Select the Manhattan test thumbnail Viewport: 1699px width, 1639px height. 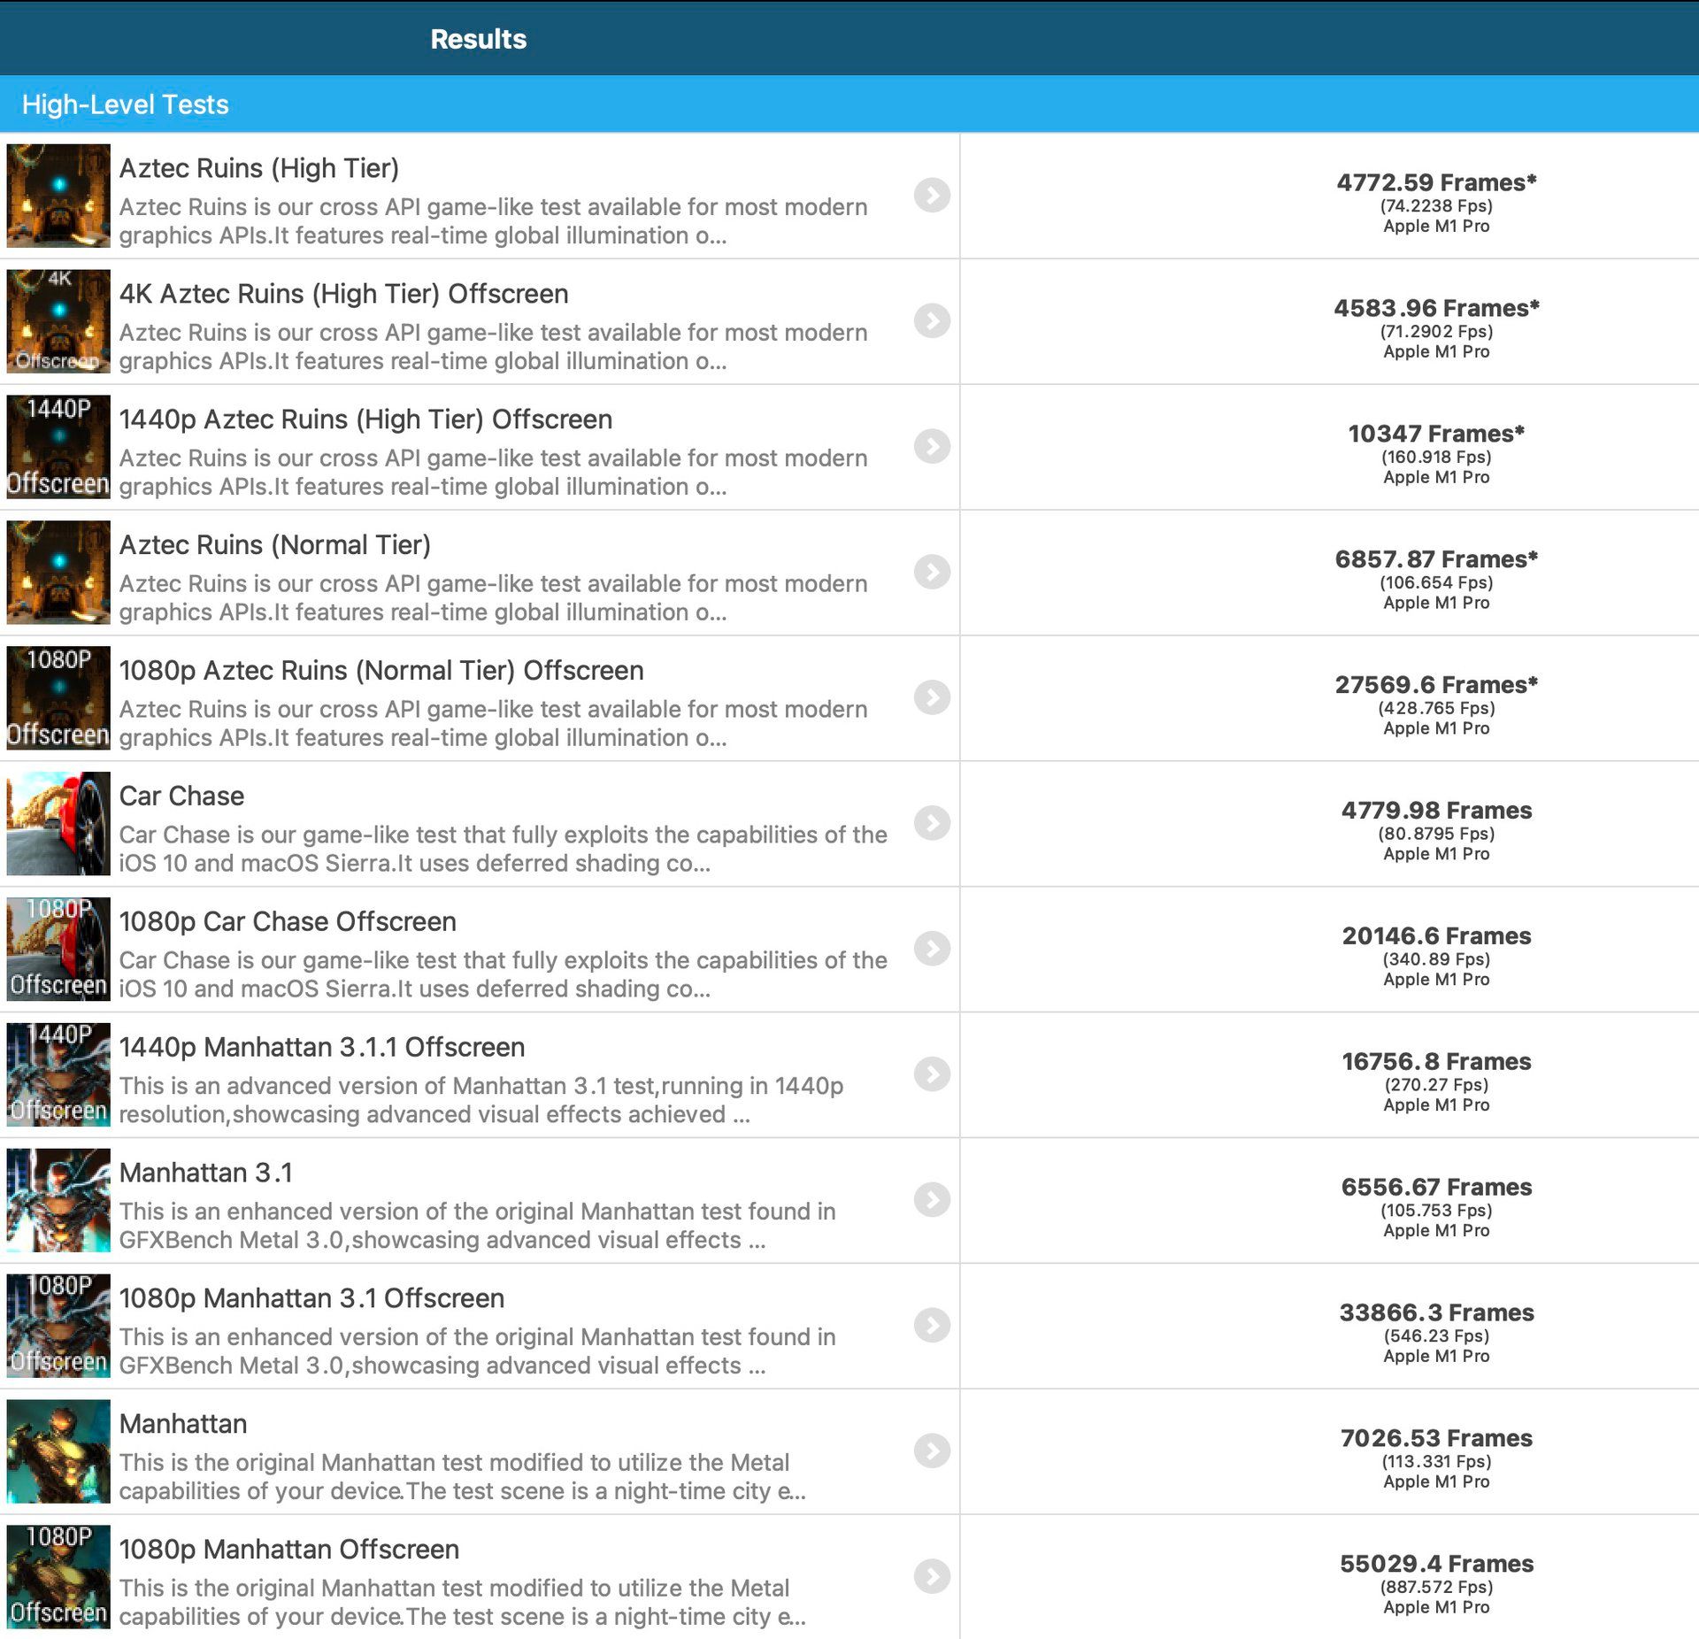[58, 1450]
